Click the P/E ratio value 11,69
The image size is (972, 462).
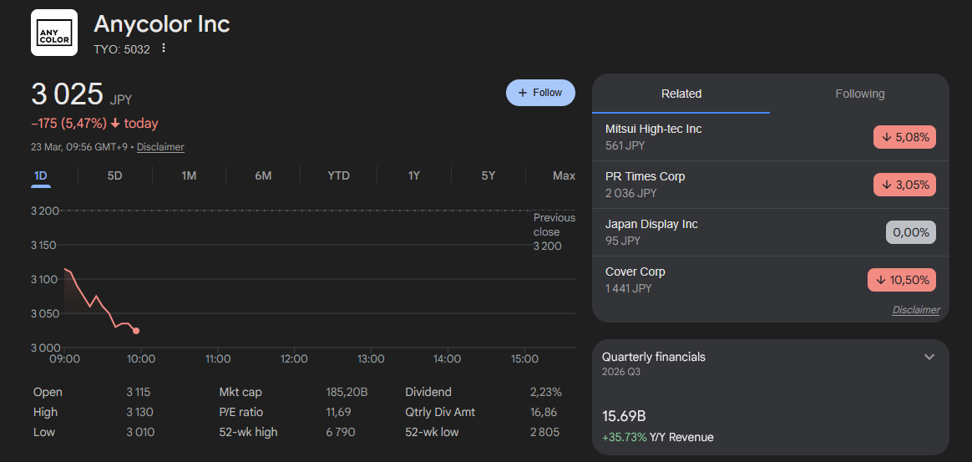pos(338,413)
